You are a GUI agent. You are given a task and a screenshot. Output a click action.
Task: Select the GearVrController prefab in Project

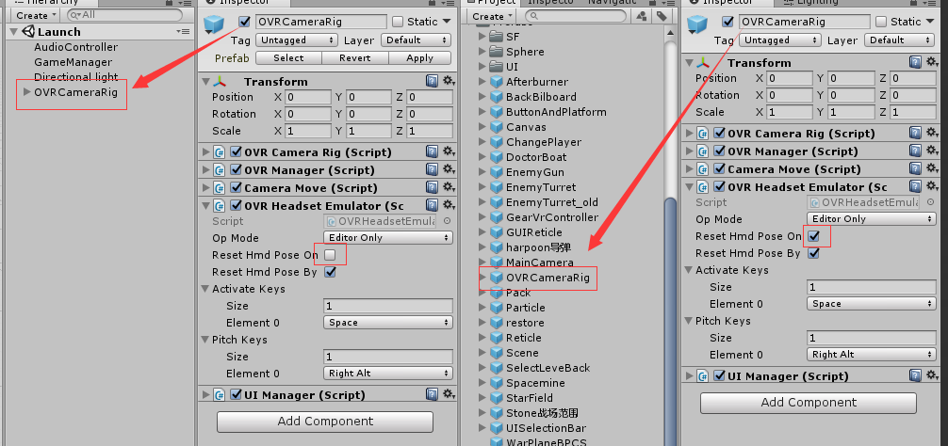pyautogui.click(x=552, y=217)
